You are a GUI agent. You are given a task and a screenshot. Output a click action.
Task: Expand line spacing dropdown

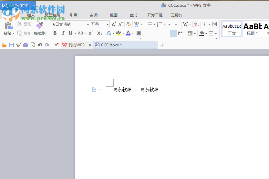(195, 33)
